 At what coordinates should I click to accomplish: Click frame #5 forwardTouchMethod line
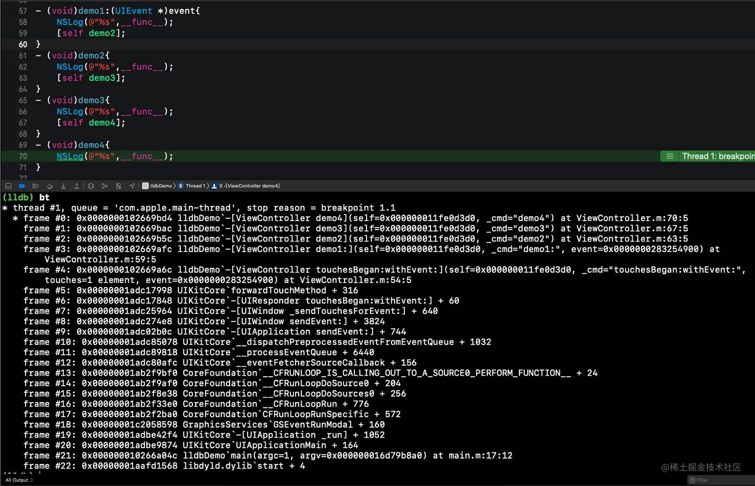click(191, 290)
